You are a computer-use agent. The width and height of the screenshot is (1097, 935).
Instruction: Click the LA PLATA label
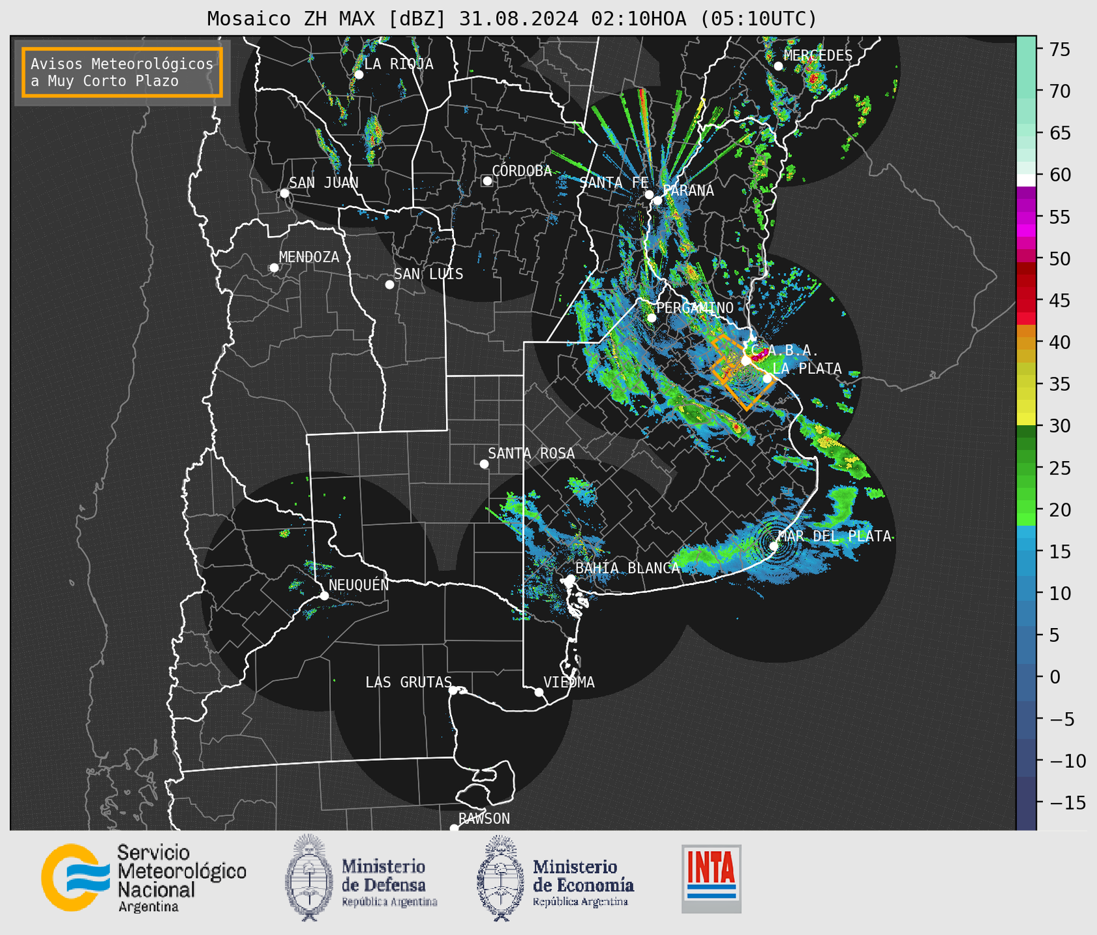[807, 369]
